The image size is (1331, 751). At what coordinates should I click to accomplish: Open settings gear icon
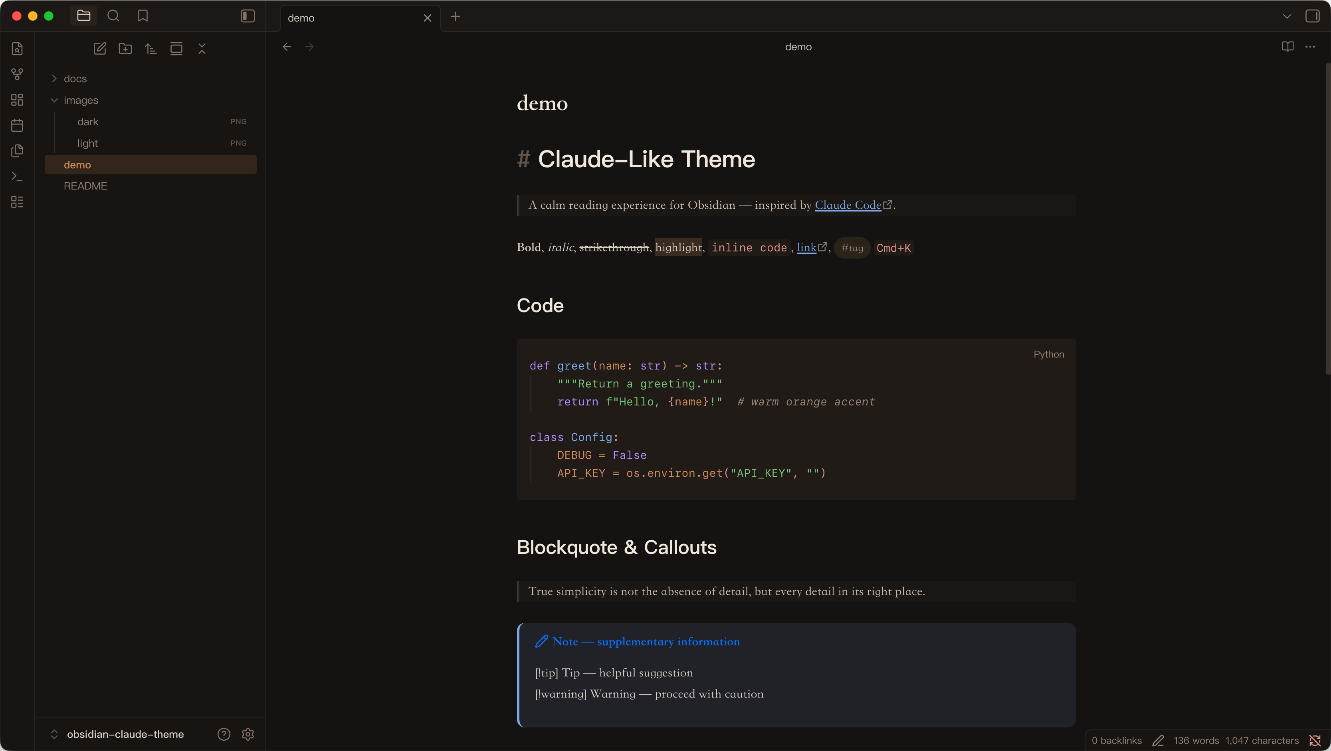coord(248,734)
